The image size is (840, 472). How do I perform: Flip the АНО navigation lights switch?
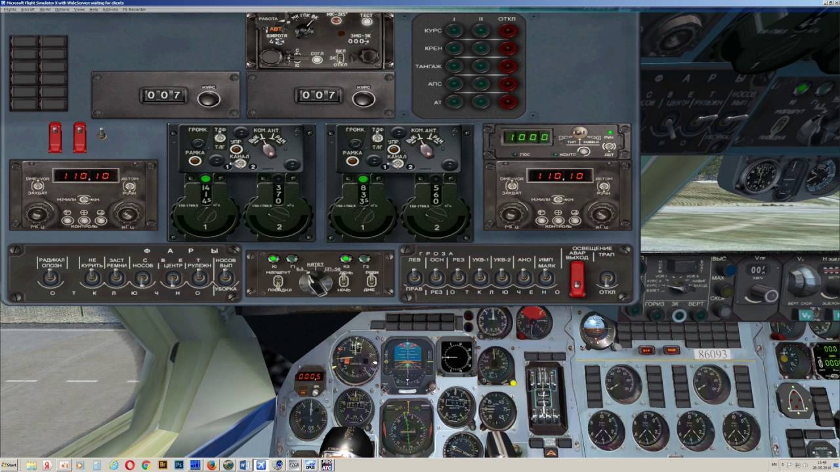coord(524,278)
